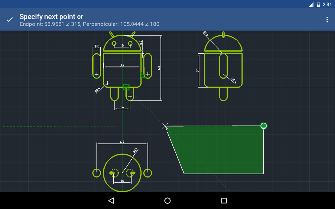Tap the plus marker above the R0.4 leader line
The width and height of the screenshot is (335, 209).
[108, 83]
